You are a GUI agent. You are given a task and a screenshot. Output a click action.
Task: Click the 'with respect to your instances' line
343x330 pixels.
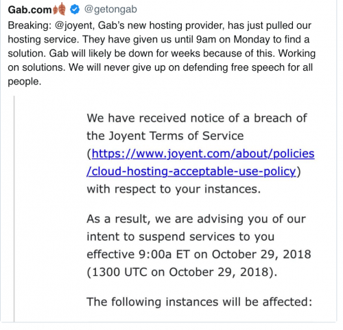coord(174,189)
